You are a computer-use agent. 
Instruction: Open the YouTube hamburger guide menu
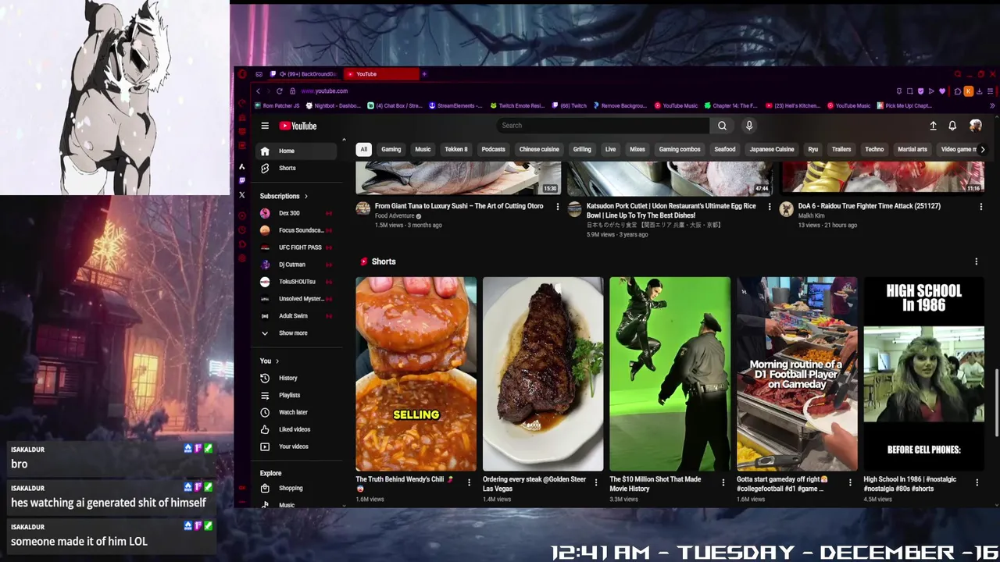265,126
